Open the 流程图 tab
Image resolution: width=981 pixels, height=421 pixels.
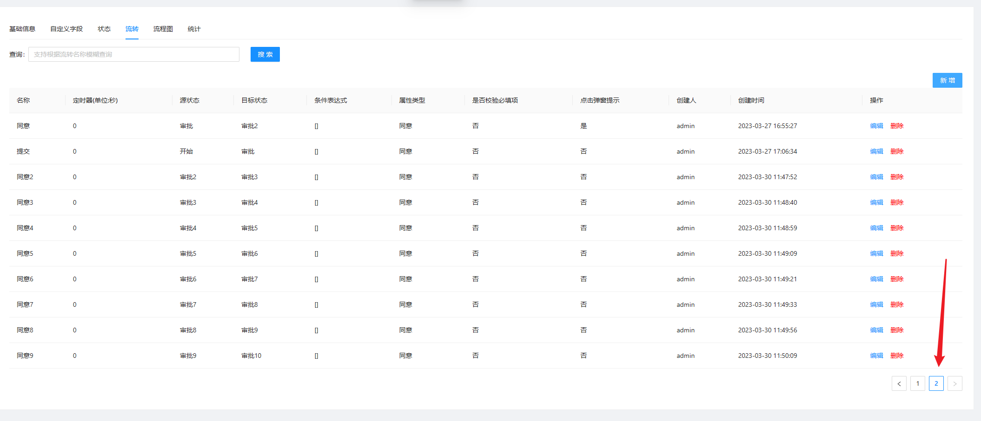[x=163, y=29]
